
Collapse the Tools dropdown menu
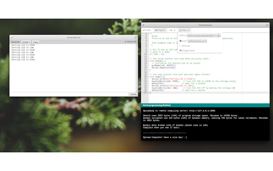[184, 30]
